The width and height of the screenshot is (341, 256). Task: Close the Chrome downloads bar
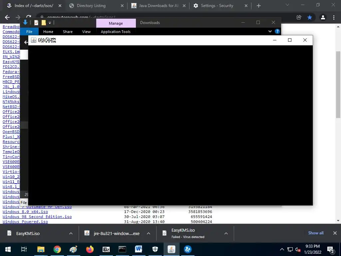pos(335,233)
